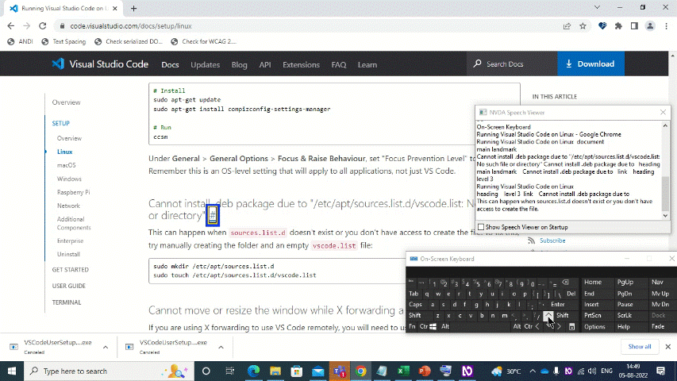Click the Windows key on On-Screen Keyboard
The image size is (677, 381).
433,326
